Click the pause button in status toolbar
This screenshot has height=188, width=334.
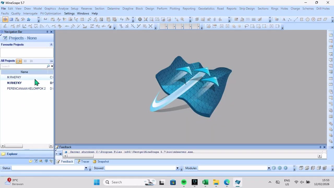[280, 168]
